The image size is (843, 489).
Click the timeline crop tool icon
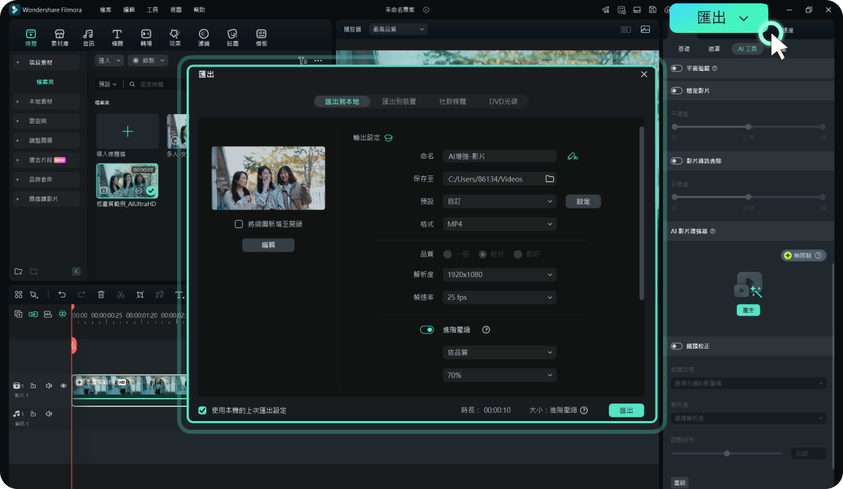pos(140,294)
